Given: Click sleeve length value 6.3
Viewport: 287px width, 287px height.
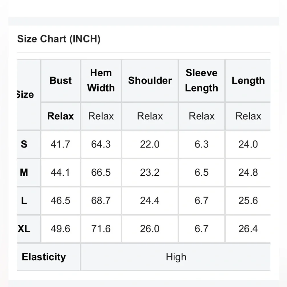Looking at the screenshot, I should click(201, 144).
